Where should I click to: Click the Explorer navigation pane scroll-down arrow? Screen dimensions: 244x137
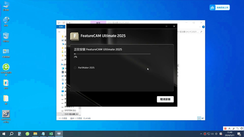(80, 115)
